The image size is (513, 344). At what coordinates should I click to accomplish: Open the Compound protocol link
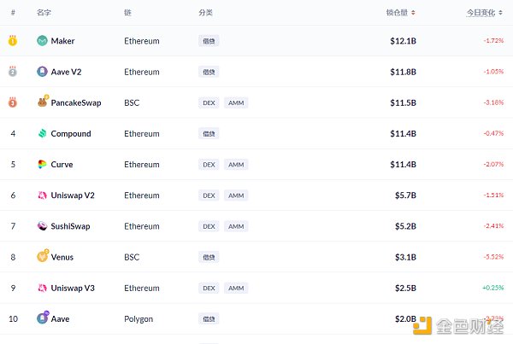[71, 134]
